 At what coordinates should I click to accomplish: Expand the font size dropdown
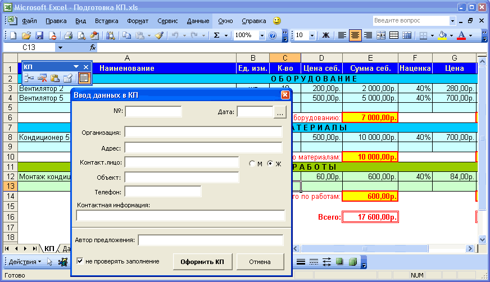click(313, 35)
